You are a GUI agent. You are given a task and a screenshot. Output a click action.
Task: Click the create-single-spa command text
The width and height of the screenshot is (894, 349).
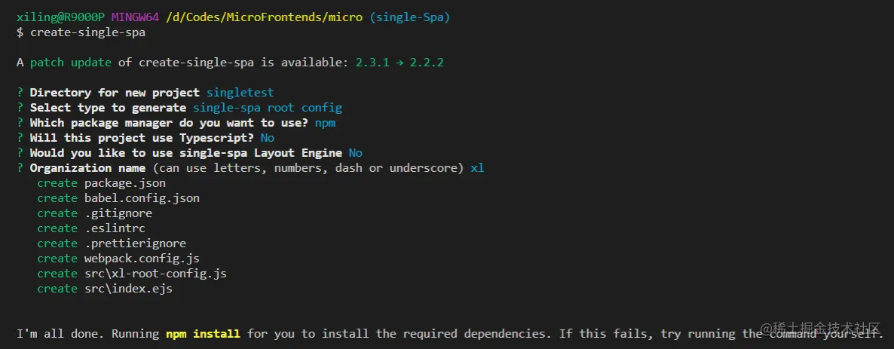(87, 32)
